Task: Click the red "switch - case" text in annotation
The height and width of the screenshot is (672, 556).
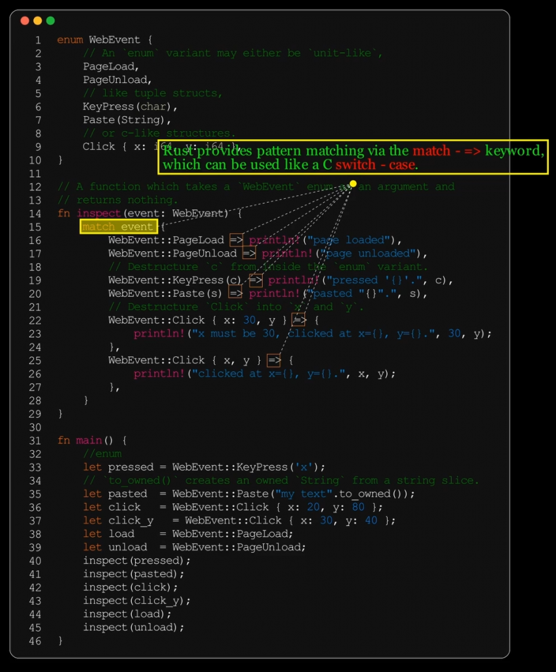Action: [375, 165]
